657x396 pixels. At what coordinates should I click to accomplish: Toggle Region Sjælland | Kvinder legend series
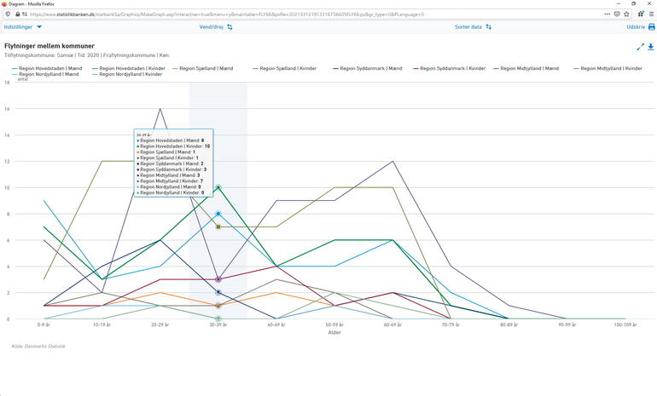pyautogui.click(x=284, y=68)
